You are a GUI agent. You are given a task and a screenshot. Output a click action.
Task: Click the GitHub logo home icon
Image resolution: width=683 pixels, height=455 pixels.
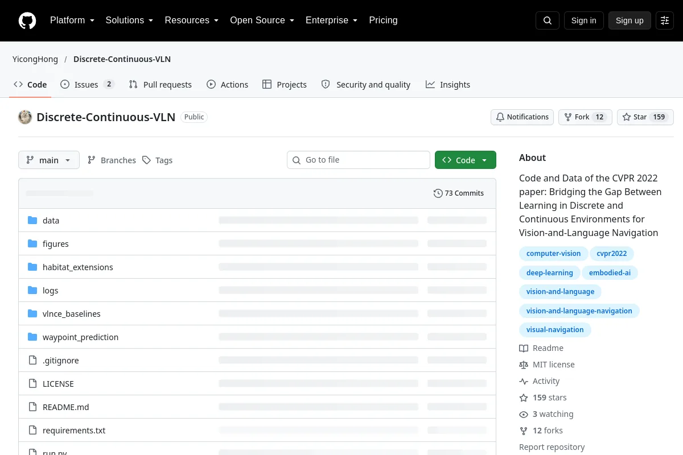27,20
